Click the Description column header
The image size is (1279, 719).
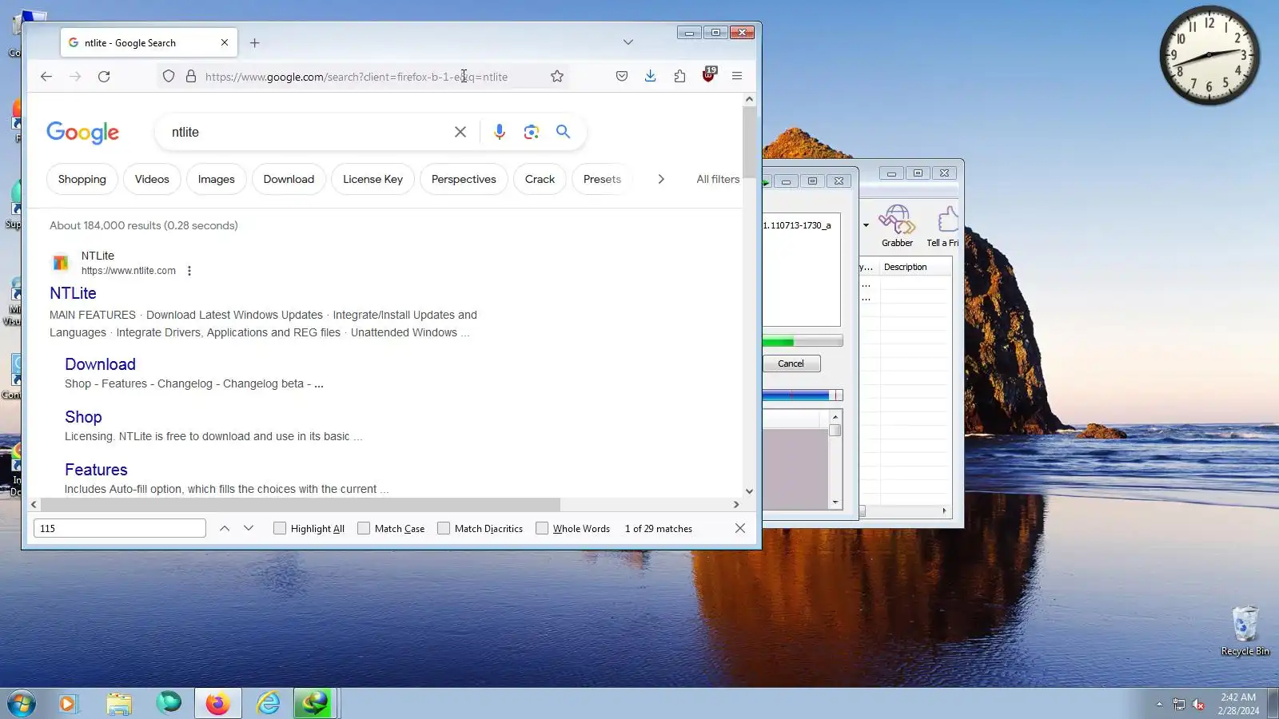(915, 267)
